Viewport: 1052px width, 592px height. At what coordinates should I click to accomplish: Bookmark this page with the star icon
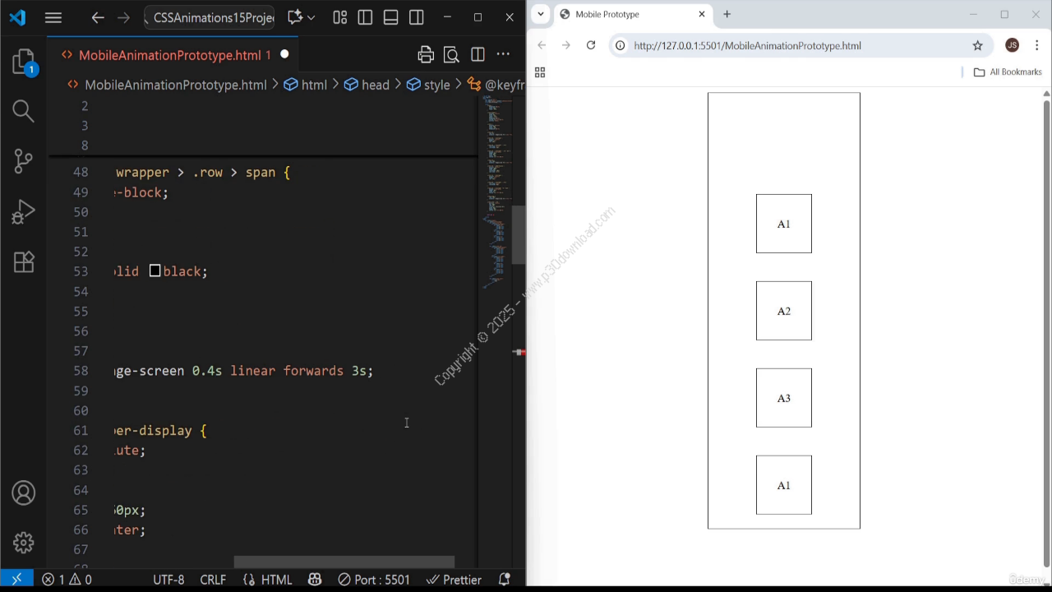(x=977, y=45)
